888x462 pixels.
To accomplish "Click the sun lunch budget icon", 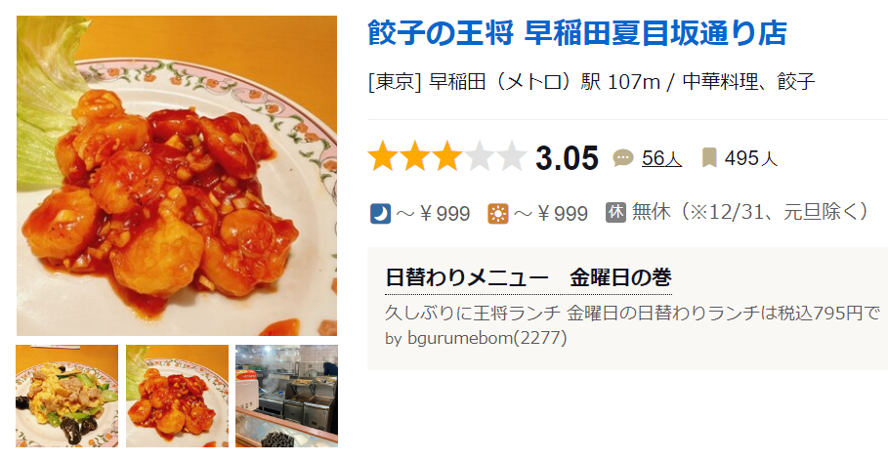I will [x=498, y=214].
